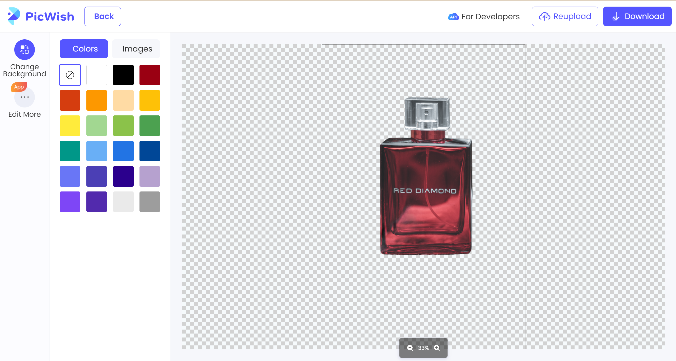Click the Edit More label
The width and height of the screenshot is (676, 361).
(25, 114)
